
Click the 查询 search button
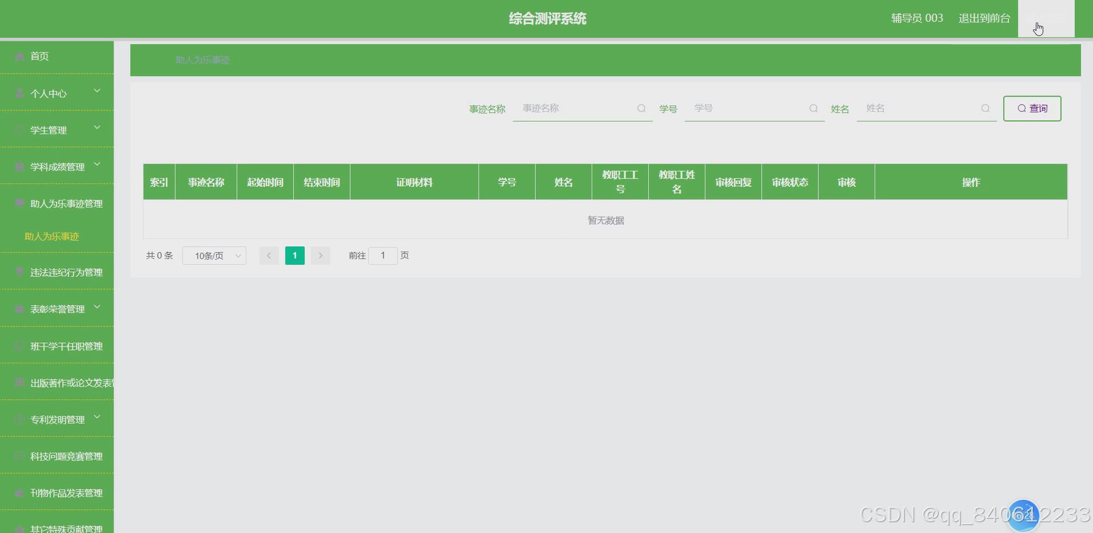point(1032,108)
